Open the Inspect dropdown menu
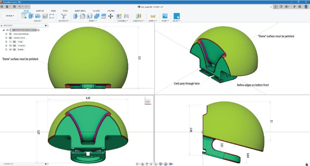Screen dimensions: 310x166 (x=153, y=21)
